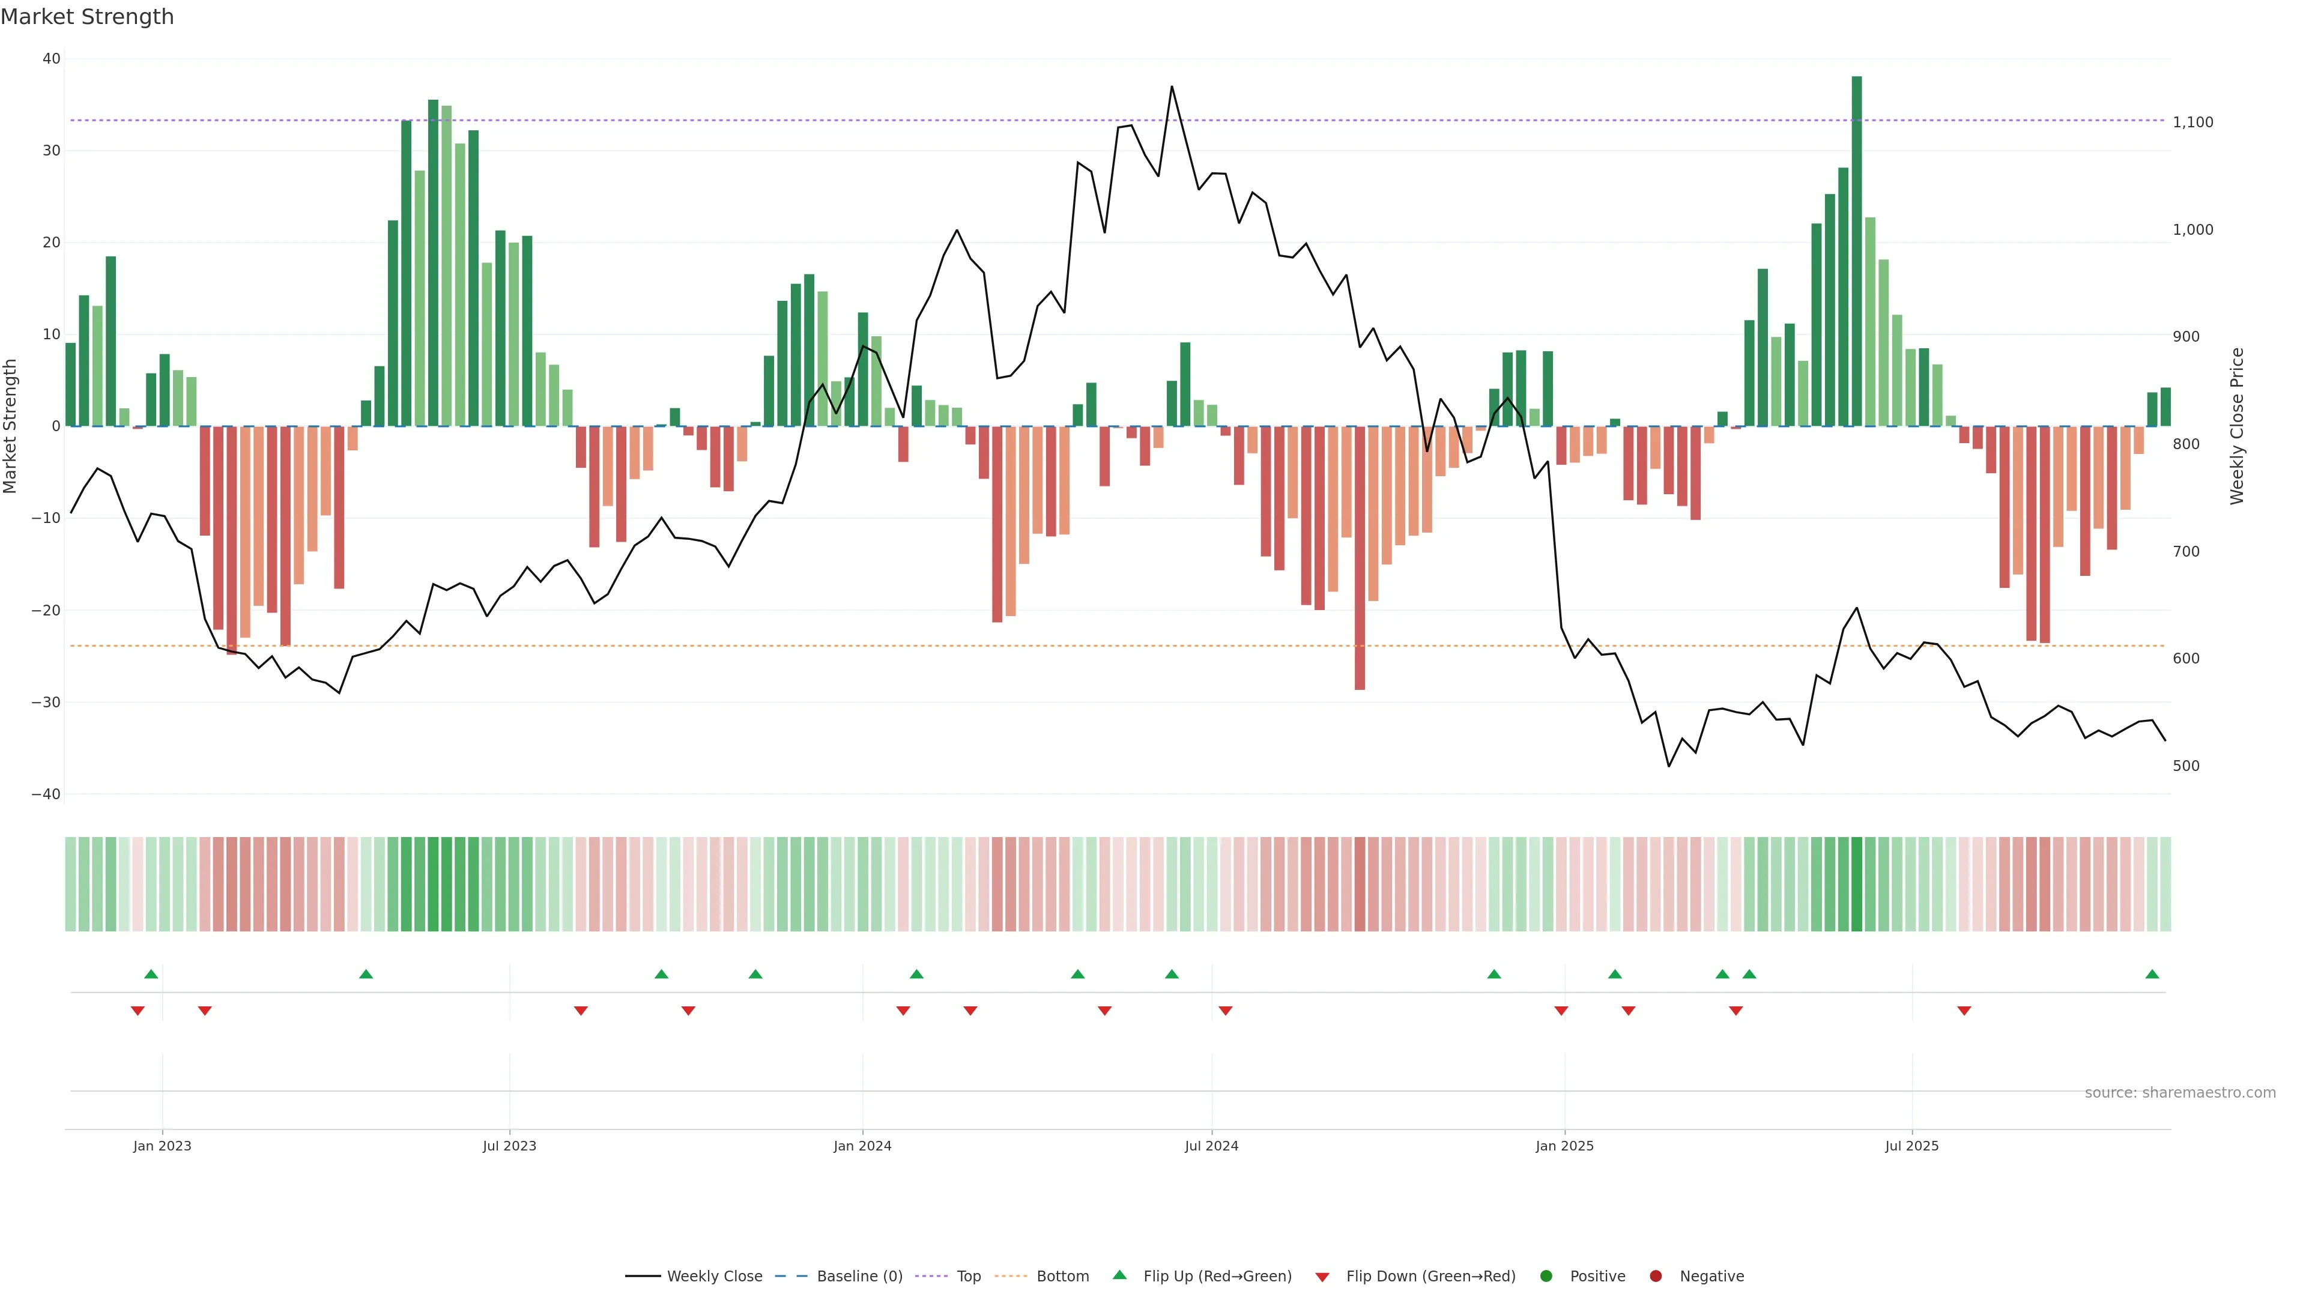Click Flip Up green triangle legend icon

[1119, 1275]
